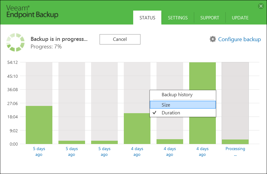Viewport: 267px width, 174px height.
Task: Select the Status tab
Action: point(147,18)
